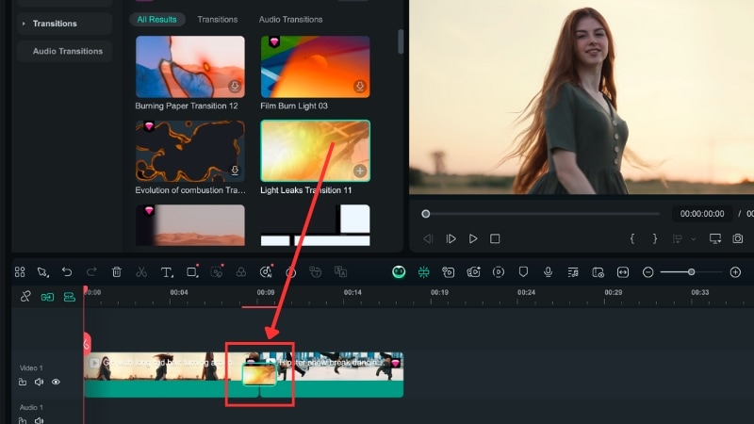Mute the Audio 1 track
Screen dimensions: 754x424
point(39,420)
